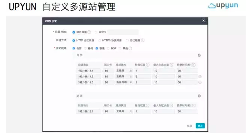Click help icon beside 其他 line option
This screenshot has height=140, width=252.
tap(130, 48)
